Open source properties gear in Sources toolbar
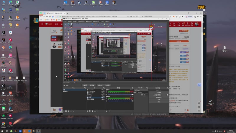Screen dimensions: 236x133 pyautogui.click(x=92, y=111)
